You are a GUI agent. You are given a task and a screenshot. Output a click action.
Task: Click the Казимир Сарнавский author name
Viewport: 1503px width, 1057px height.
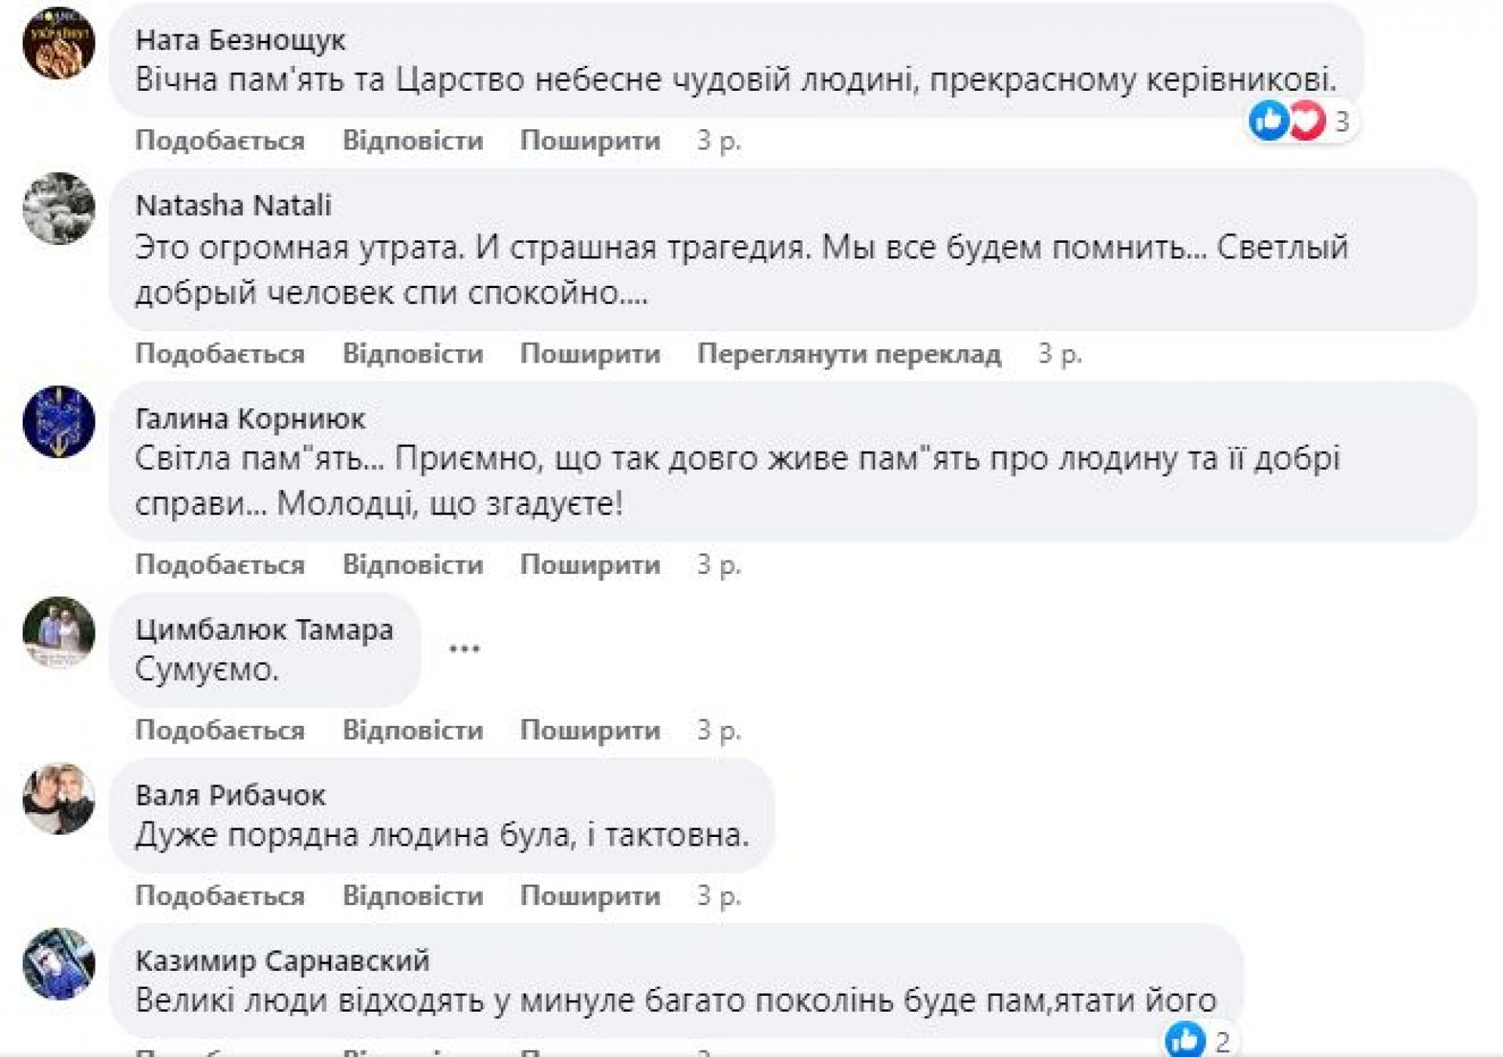(x=283, y=960)
